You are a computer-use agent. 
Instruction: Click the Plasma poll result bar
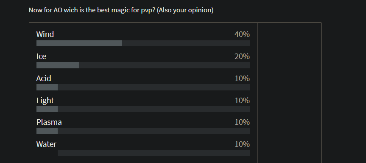(x=143, y=131)
